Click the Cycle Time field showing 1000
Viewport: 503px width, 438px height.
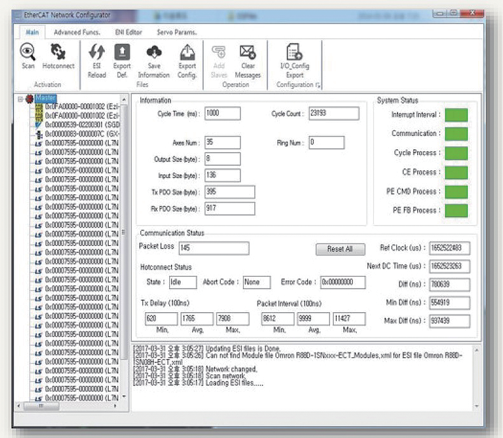(x=223, y=114)
